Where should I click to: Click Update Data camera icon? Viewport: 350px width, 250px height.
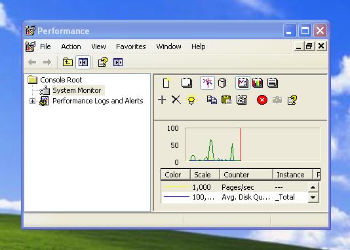coord(277,100)
